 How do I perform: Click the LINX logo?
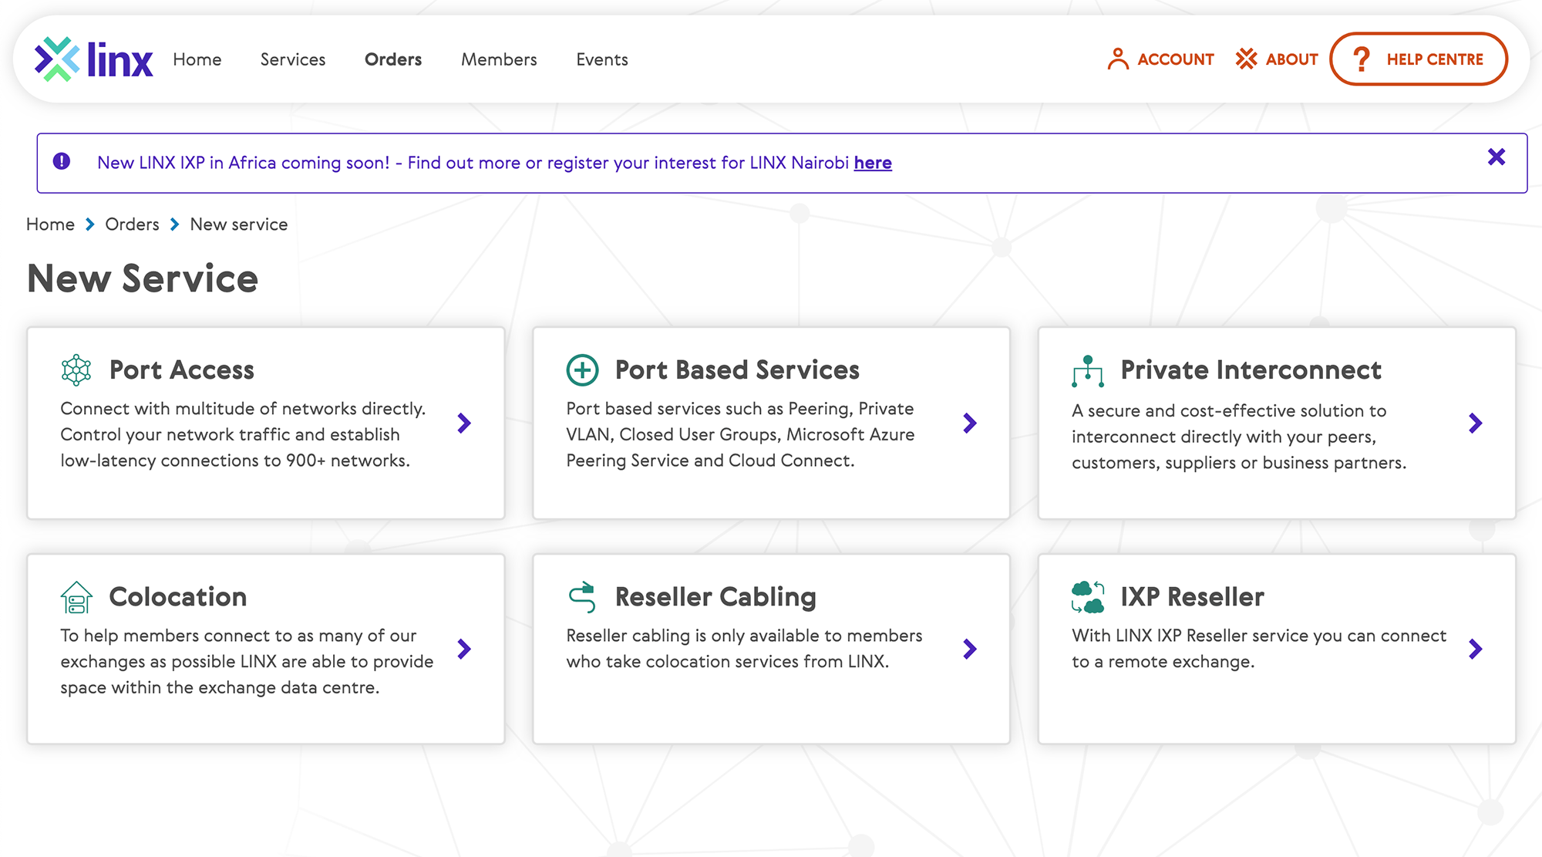[x=93, y=59]
